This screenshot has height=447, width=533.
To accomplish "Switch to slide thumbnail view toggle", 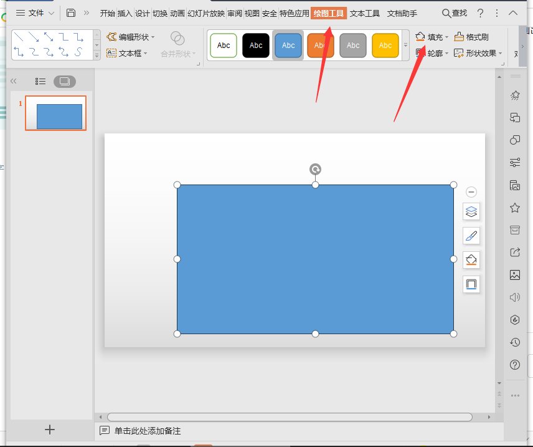I will coord(64,81).
